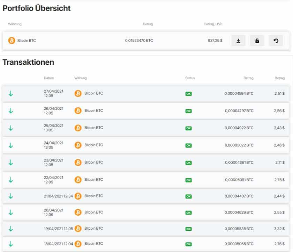The height and width of the screenshot is (252, 293).
Task: Click the Bitcoin icon in the 21/04/2021 row
Action: click(78, 196)
